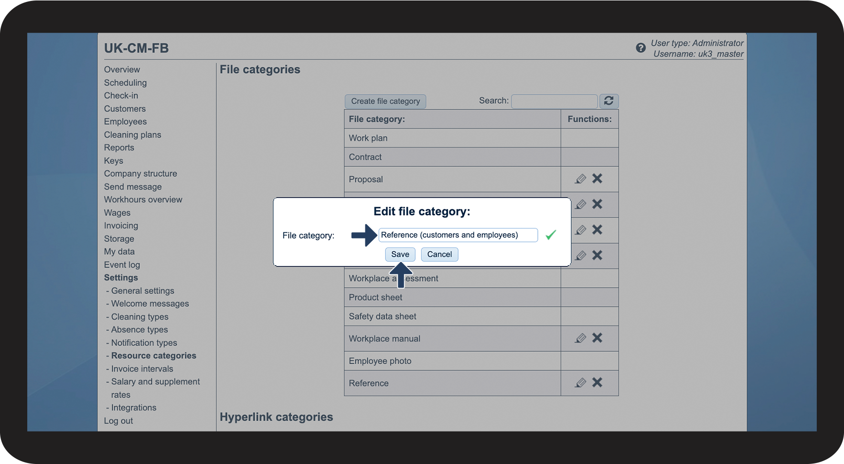Select Resource categories in Settings

[x=153, y=356]
